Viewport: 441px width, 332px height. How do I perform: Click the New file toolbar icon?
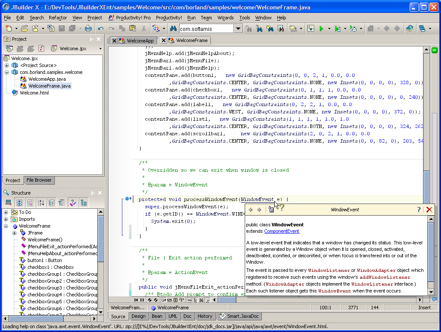pos(9,28)
